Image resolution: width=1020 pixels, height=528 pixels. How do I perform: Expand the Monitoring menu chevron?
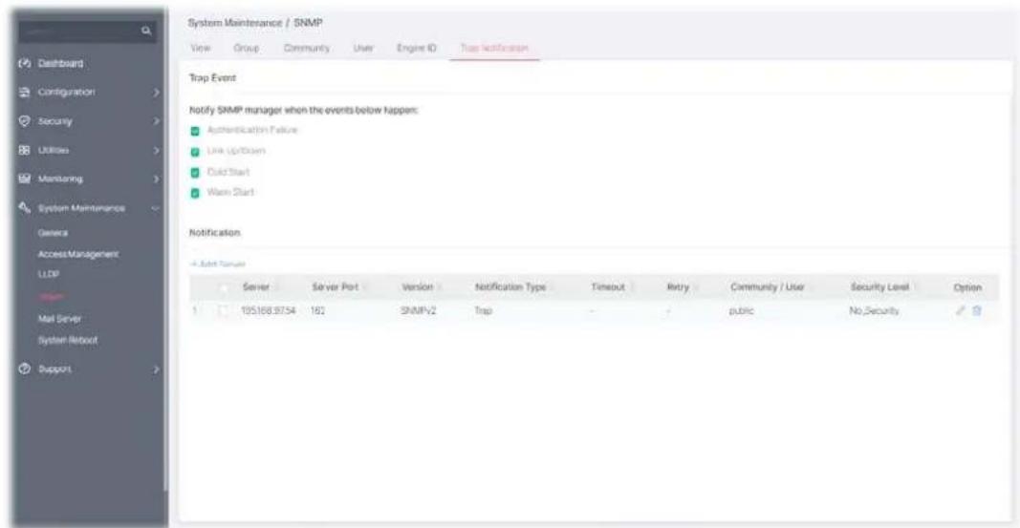[156, 179]
